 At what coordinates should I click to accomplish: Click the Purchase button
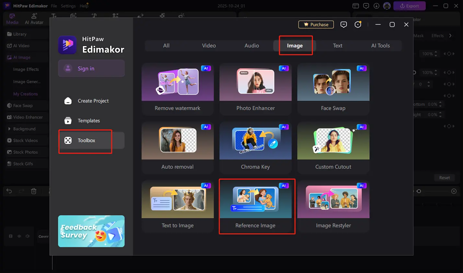[x=316, y=25]
